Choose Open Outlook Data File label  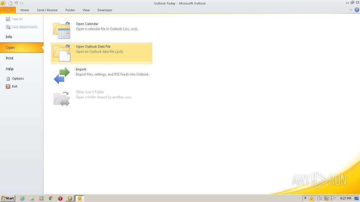coord(93,47)
